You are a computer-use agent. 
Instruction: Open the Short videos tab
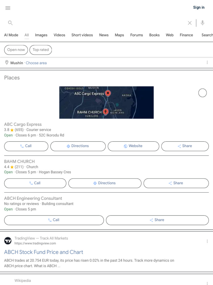[x=82, y=35]
